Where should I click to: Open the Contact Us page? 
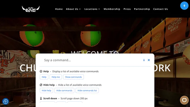click(x=160, y=9)
